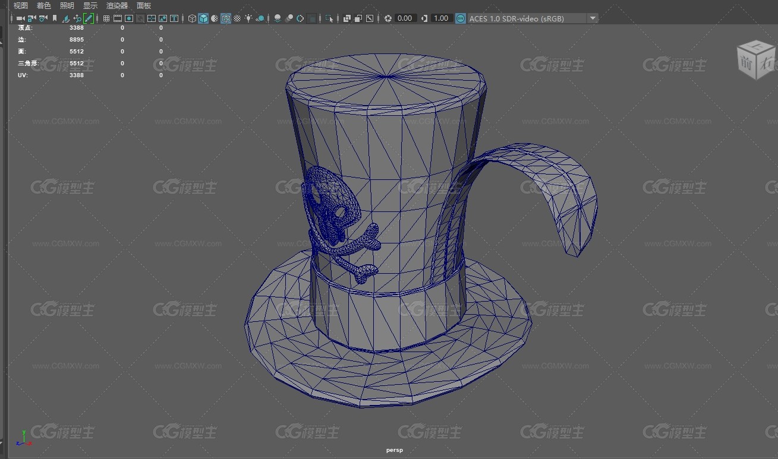
Task: Click the X-Ray Joints icon
Action: pyautogui.click(x=370, y=18)
